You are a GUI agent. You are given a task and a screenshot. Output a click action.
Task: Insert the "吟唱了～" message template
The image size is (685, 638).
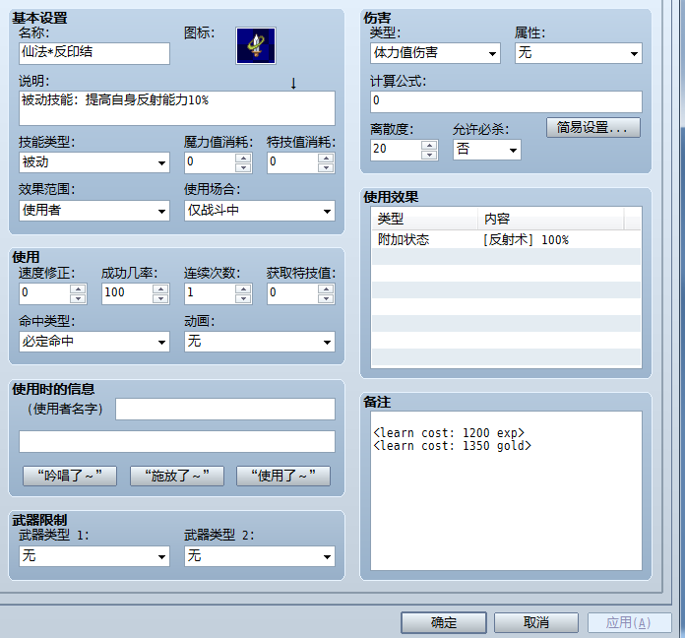coord(70,476)
